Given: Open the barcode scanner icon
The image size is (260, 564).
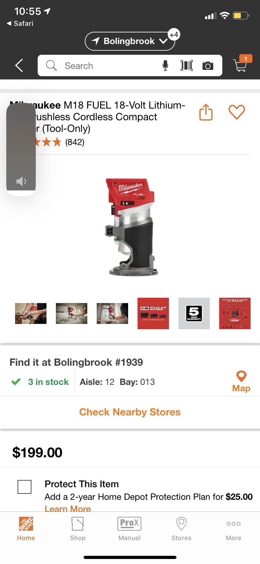Looking at the screenshot, I should [x=187, y=65].
